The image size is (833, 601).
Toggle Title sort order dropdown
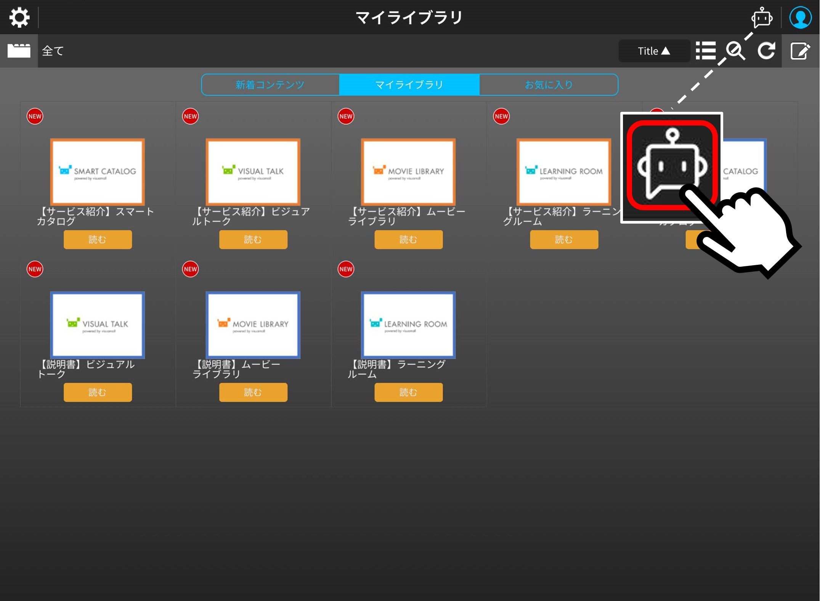pos(653,51)
